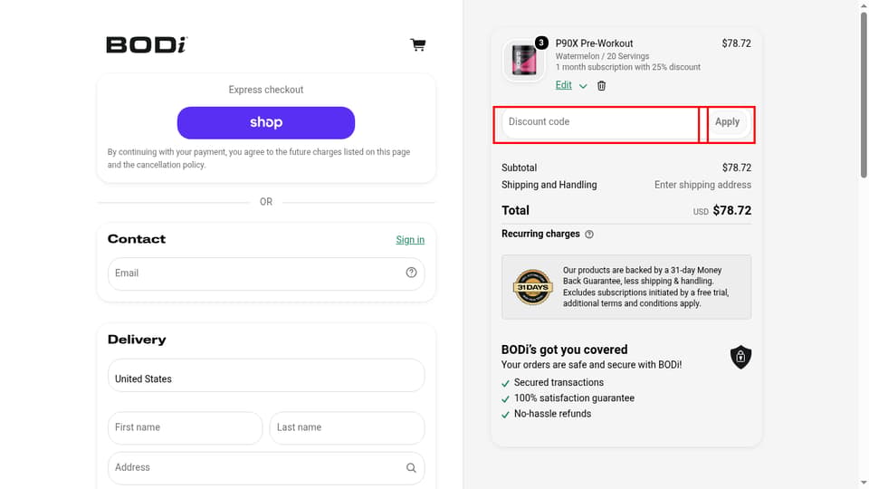Focus the Email input field
Screen dimensions: 869x489
click(x=266, y=273)
